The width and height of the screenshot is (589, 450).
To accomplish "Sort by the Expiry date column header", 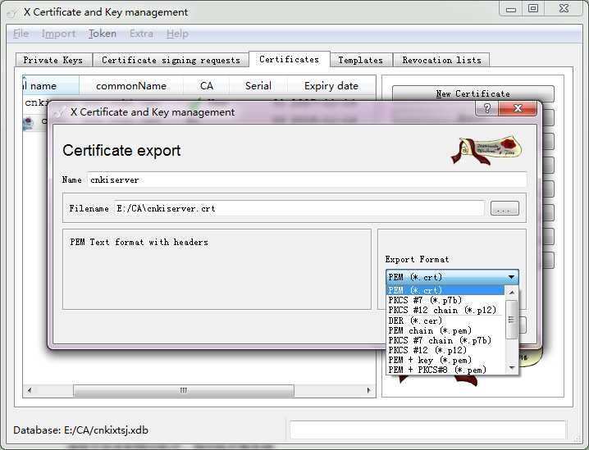I will 331,86.
